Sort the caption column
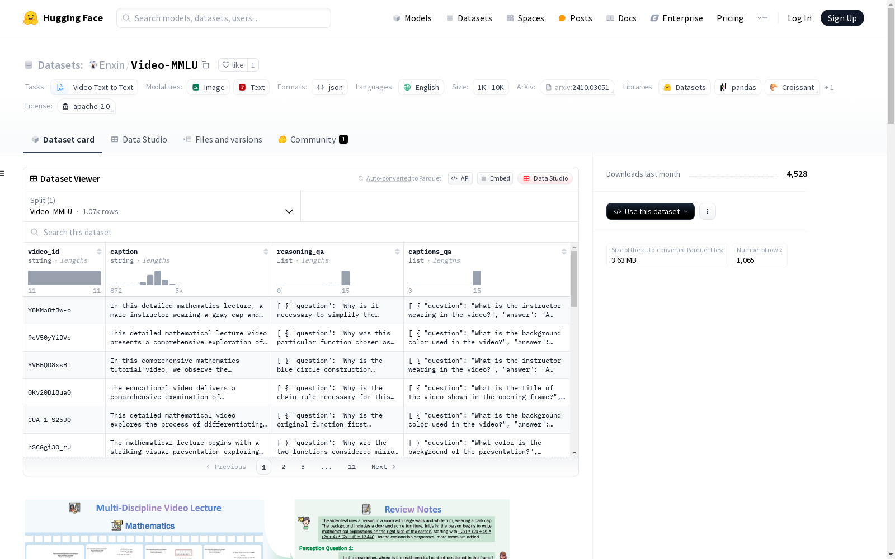Screen dimensions: 895x559 [x=266, y=252]
